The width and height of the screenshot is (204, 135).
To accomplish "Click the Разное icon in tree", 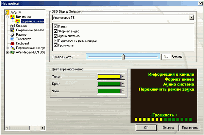I will tap(12, 35).
